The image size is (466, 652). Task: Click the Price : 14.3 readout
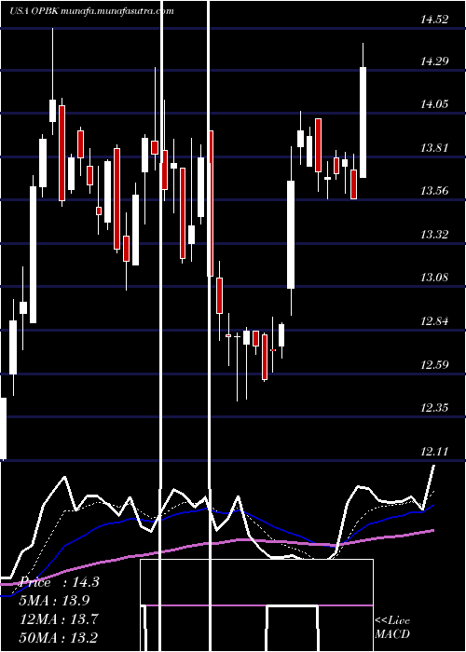point(60,582)
